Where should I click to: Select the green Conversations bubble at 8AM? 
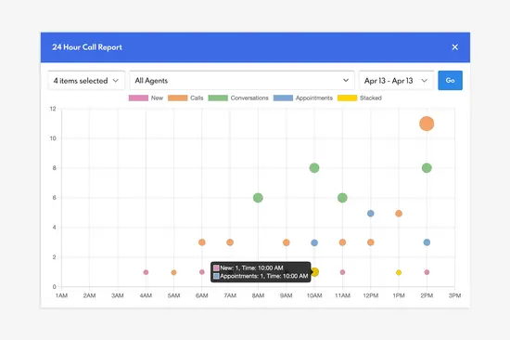click(258, 198)
